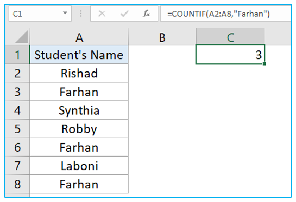Select row 3 header
296x202 pixels.
click(x=17, y=92)
